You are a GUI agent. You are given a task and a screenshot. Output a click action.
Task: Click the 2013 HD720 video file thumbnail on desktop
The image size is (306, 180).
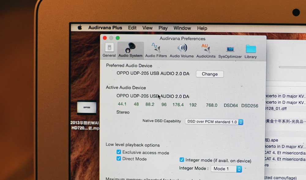point(87,107)
